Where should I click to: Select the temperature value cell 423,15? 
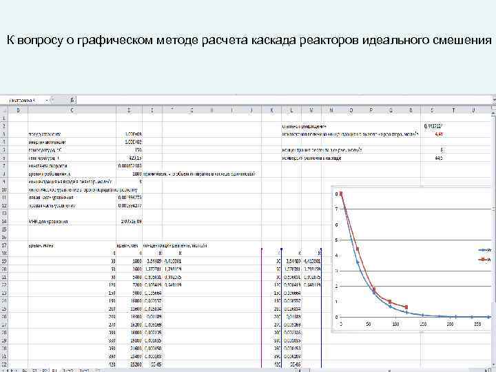[130, 158]
